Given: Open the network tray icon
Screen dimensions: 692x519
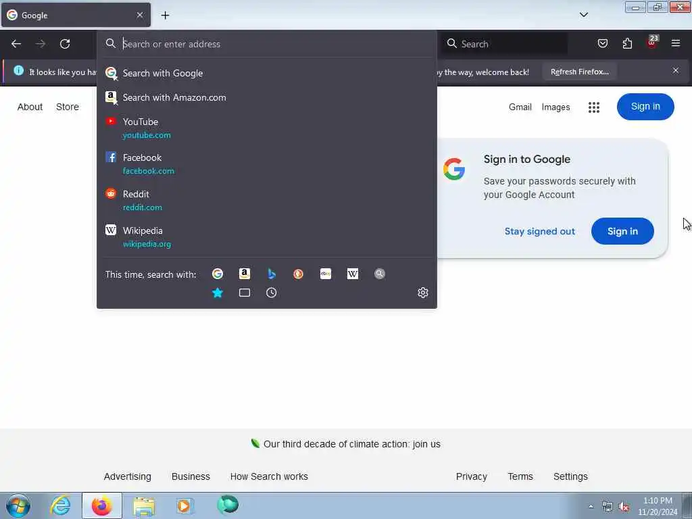Looking at the screenshot, I should (x=608, y=507).
